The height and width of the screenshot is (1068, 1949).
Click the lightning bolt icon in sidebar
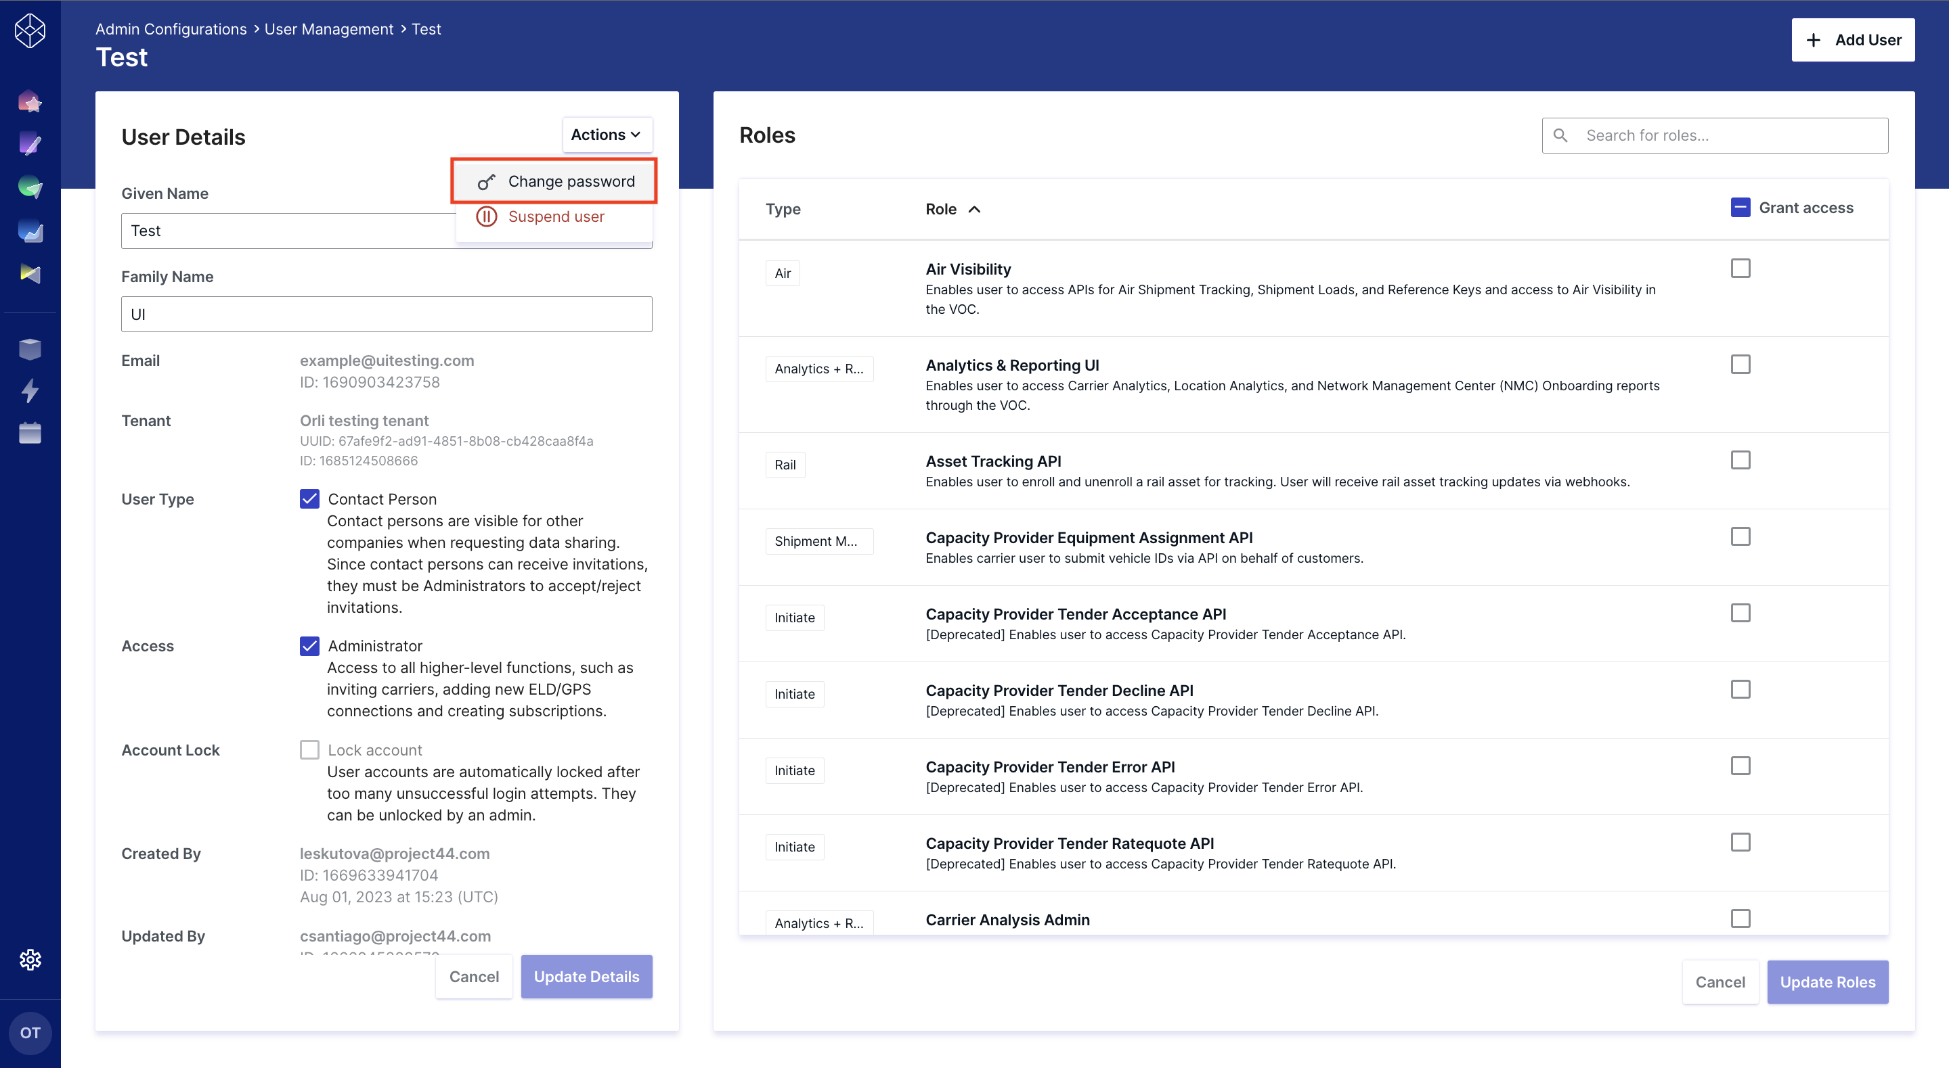click(x=30, y=391)
